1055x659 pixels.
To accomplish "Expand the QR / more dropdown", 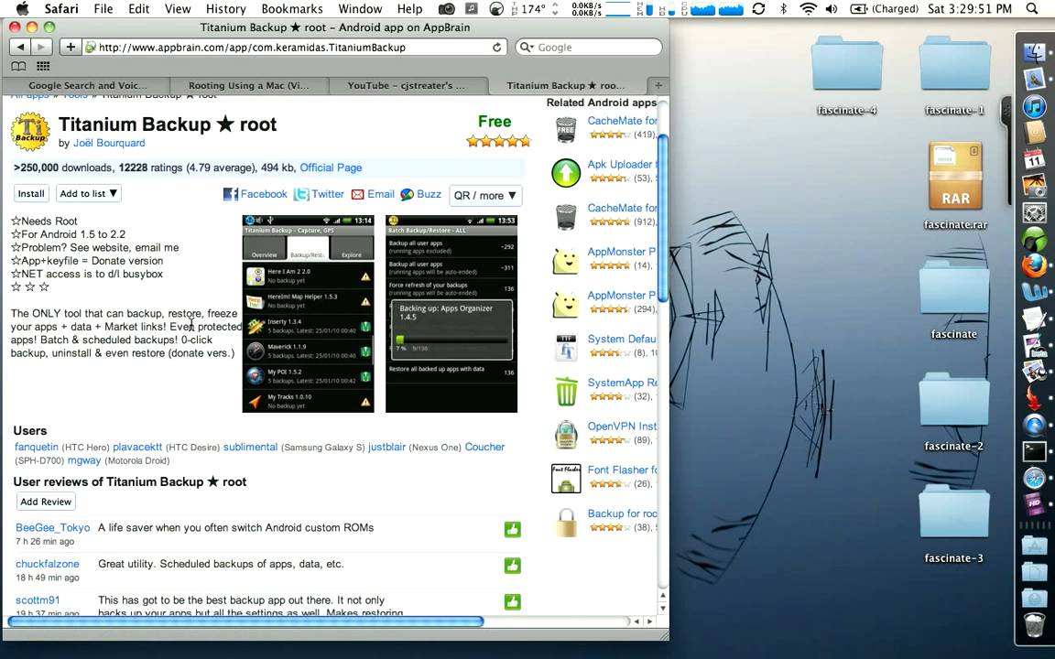I will (485, 196).
